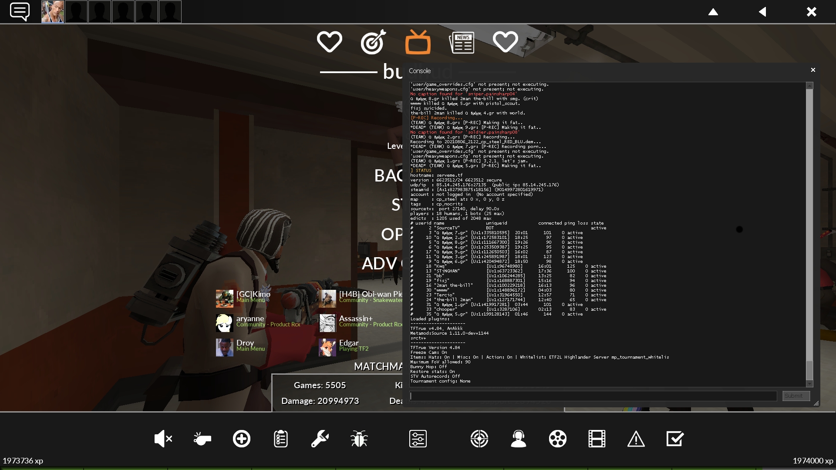The width and height of the screenshot is (836, 470).
Task: Open the wrench tools icon
Action: pos(320,439)
